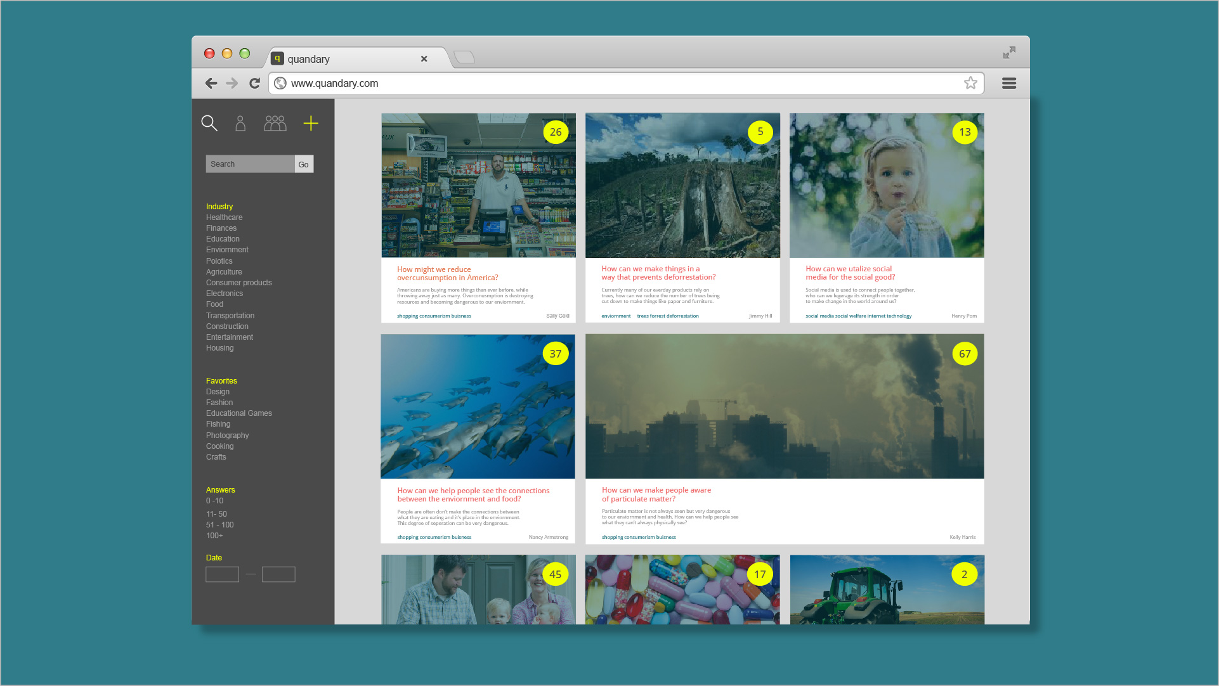Select Food industry filter
The width and height of the screenshot is (1219, 691).
click(x=214, y=304)
